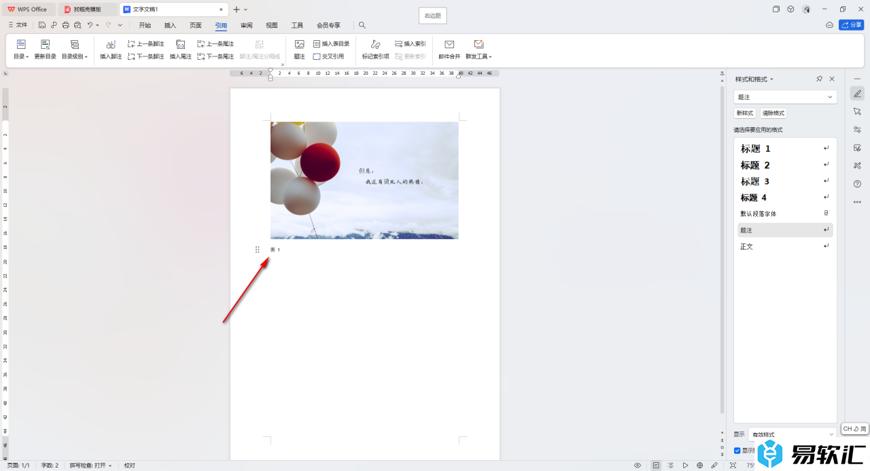Click 交叉引用 cross-reference
The height and width of the screenshot is (471, 870).
[328, 56]
